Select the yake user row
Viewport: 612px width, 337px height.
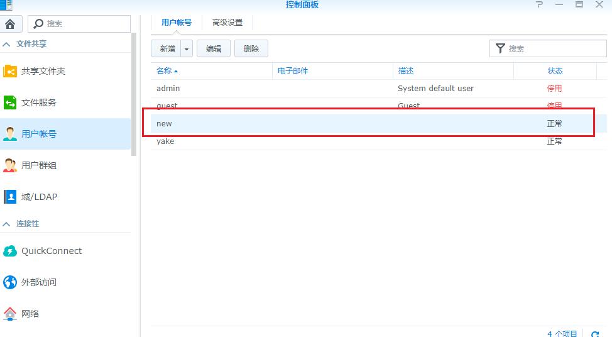tap(379, 141)
